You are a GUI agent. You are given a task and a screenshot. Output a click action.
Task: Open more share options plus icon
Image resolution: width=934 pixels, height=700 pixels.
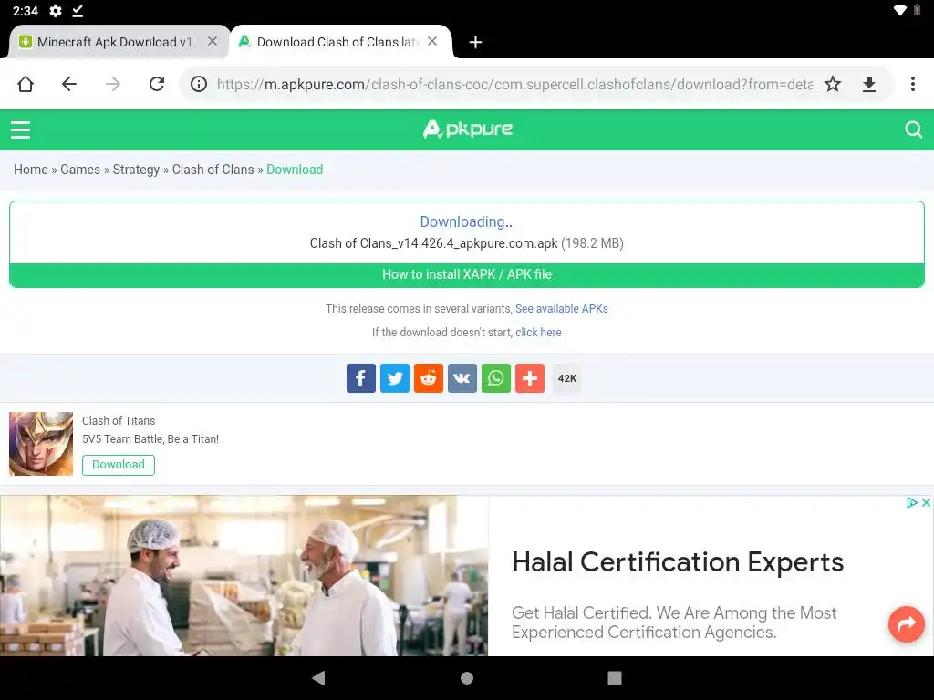(x=530, y=378)
